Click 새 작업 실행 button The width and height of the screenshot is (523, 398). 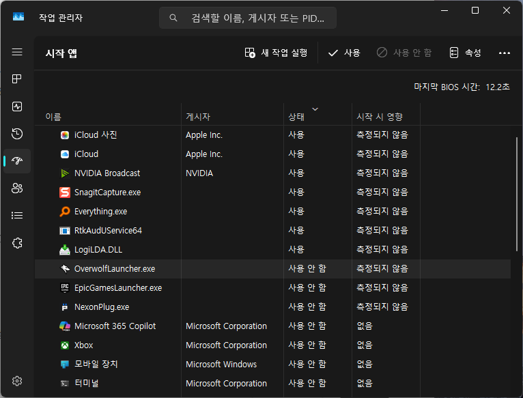(x=276, y=53)
